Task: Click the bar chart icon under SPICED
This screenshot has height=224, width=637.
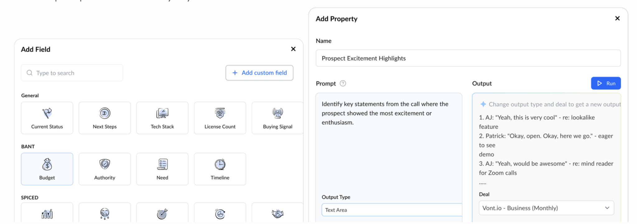Action: coord(47,214)
